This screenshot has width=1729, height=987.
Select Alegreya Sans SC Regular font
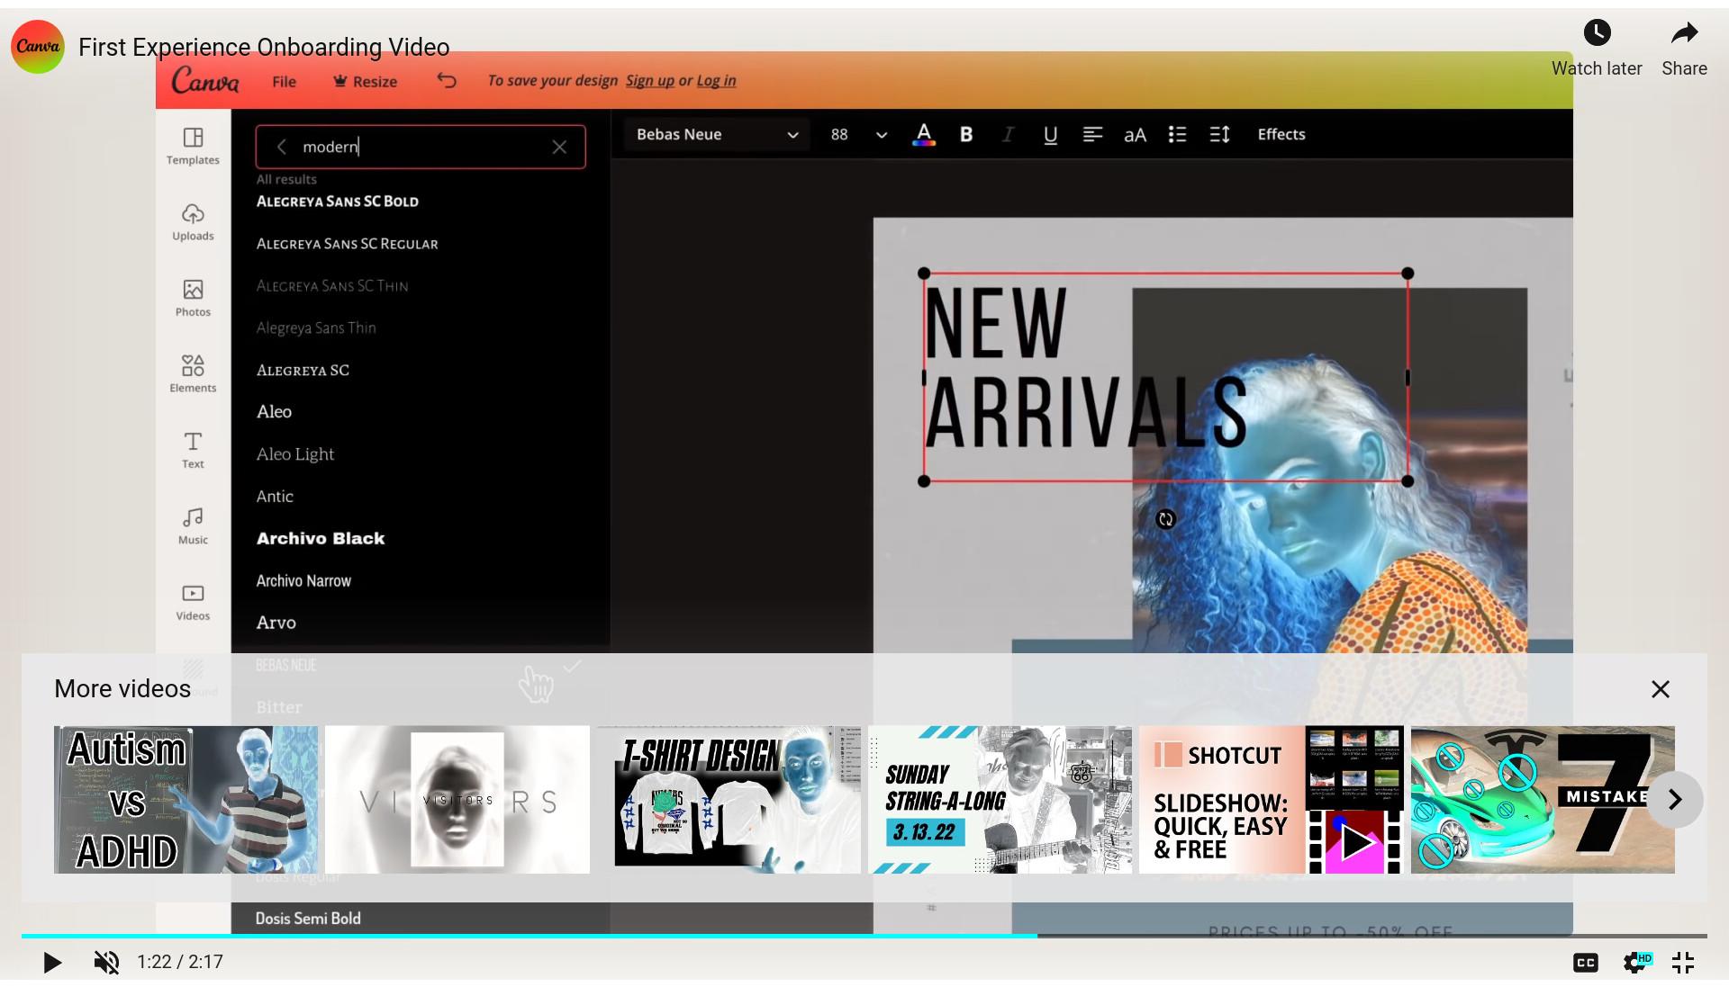(x=347, y=244)
